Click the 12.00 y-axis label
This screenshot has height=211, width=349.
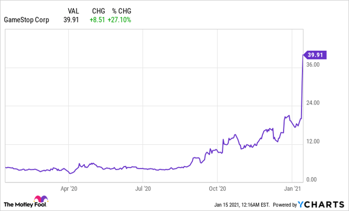point(313,141)
